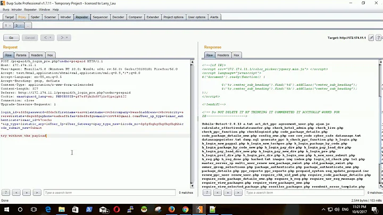Click Request panel search help question button
This screenshot has width=383, height=215.
pos(6,192)
